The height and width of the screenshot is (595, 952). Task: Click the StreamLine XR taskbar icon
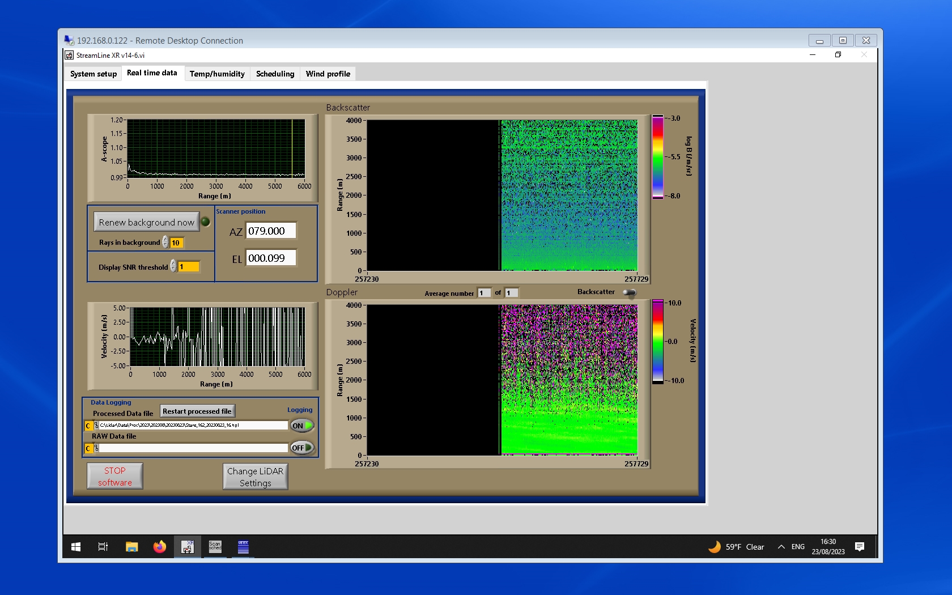click(187, 547)
